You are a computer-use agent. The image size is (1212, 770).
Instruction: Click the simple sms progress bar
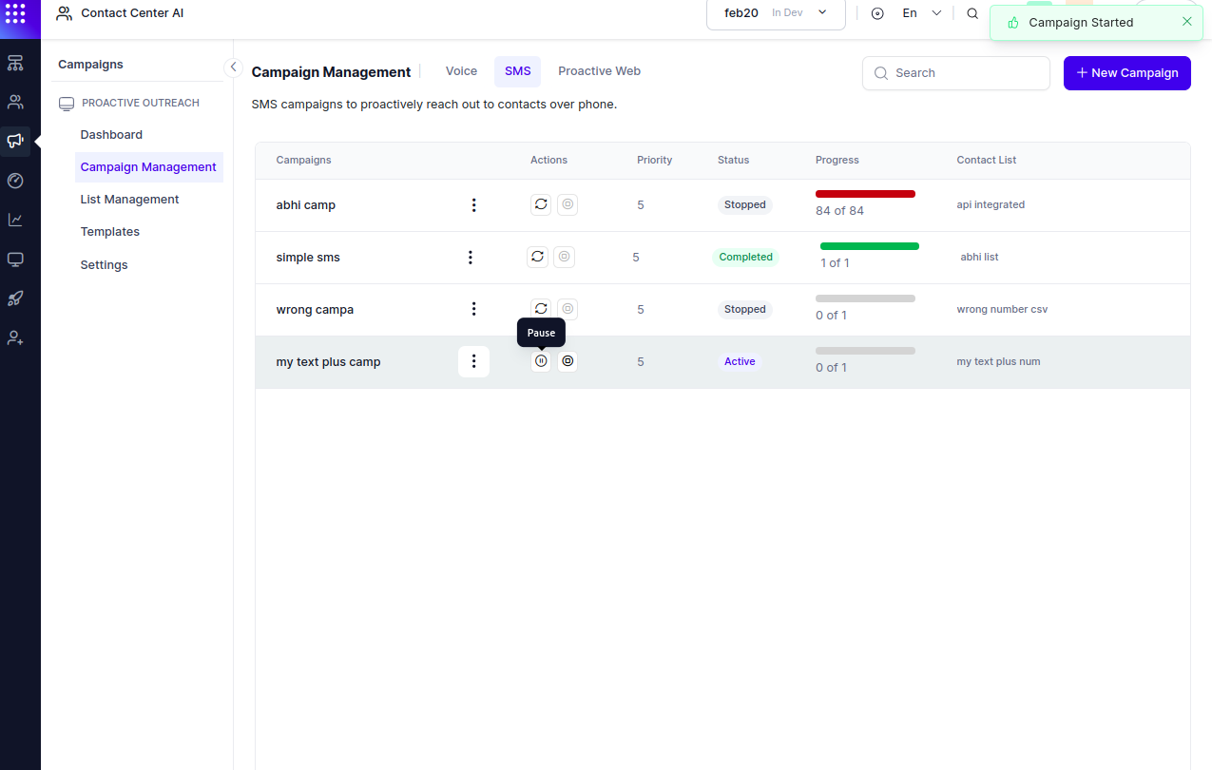(870, 246)
